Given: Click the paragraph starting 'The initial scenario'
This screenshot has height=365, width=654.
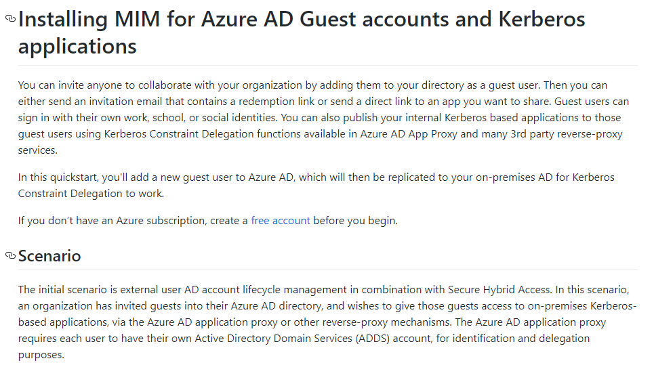Looking at the screenshot, I should [327, 322].
